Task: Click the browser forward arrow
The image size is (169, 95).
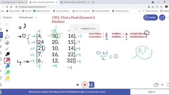Action: (x=3, y=7)
